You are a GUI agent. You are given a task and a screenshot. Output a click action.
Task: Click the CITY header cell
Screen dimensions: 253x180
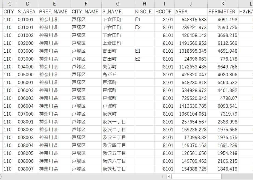(10, 12)
